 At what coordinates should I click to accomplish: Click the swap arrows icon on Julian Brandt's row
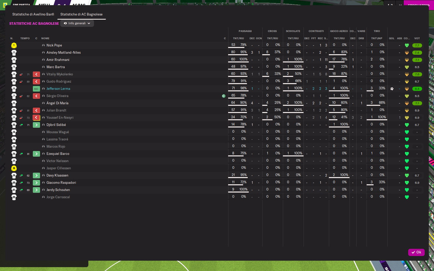(x=21, y=110)
